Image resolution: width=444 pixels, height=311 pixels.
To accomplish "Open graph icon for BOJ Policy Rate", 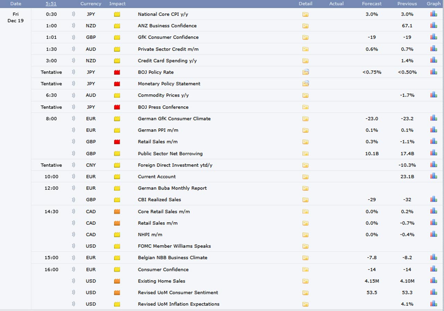I will click(433, 72).
